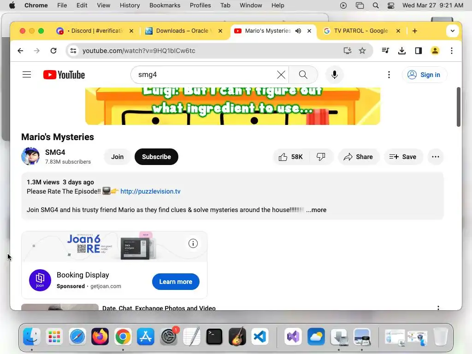Viewport: 472px width, 354px height.
Task: Click the Joan advertiser logo
Action: (x=40, y=280)
